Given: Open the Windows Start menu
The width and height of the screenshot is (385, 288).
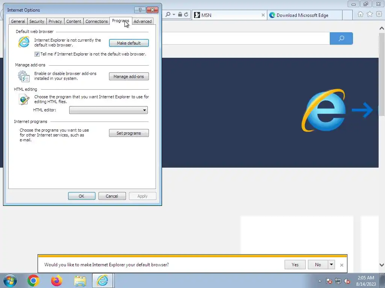Looking at the screenshot, I should (10, 280).
